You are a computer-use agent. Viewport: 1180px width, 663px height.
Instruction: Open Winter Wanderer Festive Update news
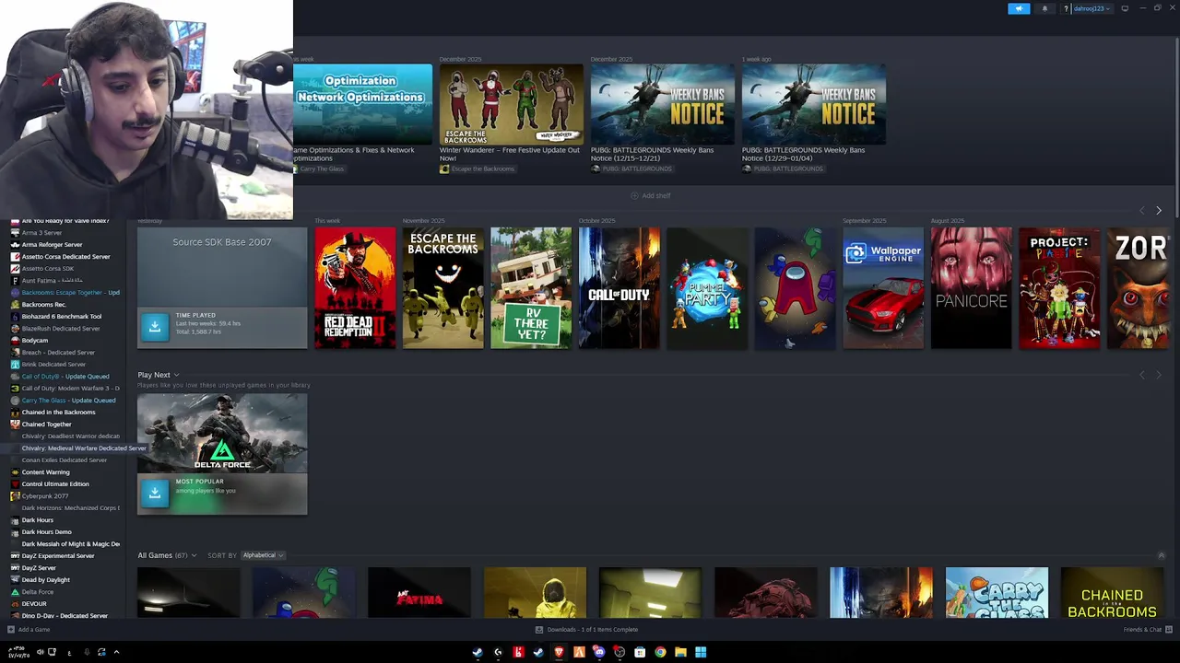click(x=511, y=104)
